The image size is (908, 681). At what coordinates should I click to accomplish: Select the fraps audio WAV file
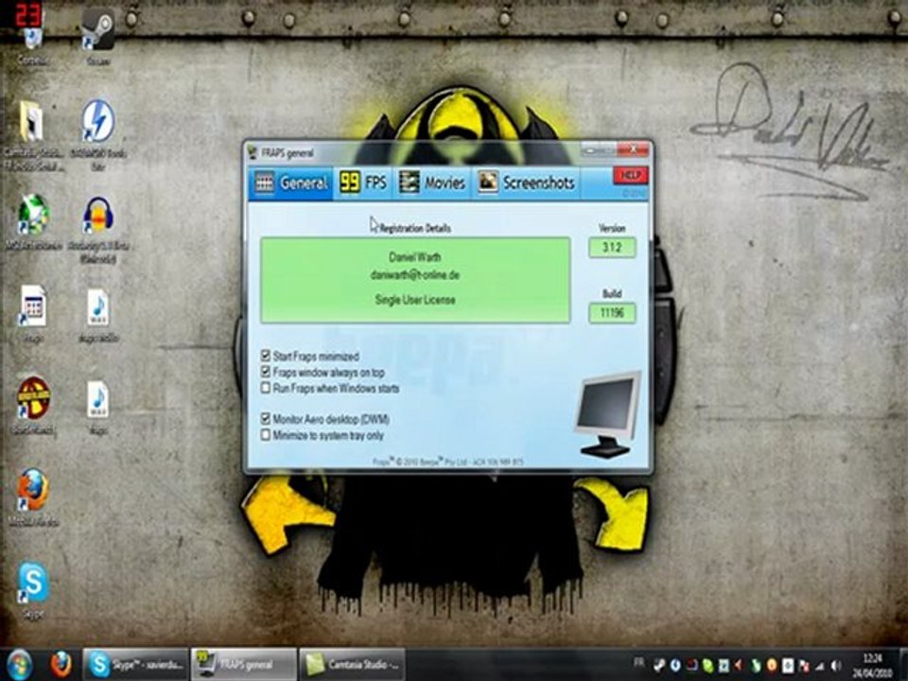click(97, 316)
